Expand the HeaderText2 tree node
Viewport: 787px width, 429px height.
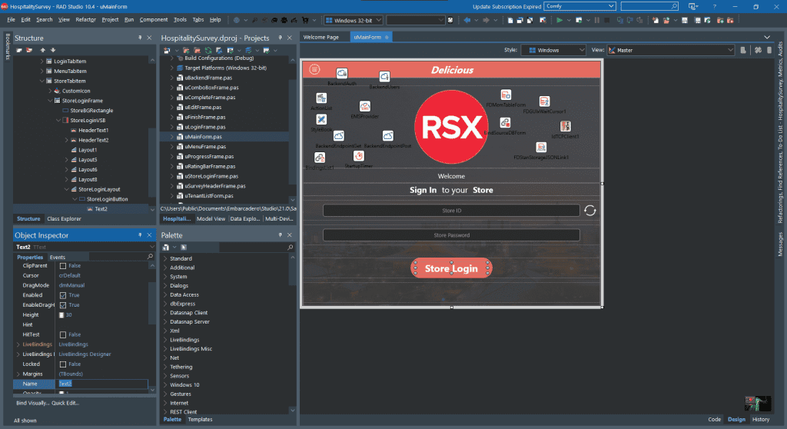coord(66,140)
